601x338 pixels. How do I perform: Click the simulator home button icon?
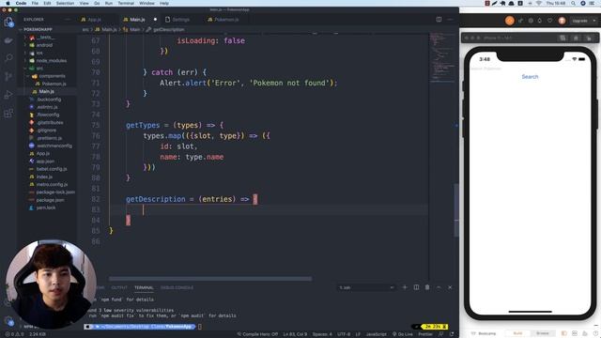(576, 38)
